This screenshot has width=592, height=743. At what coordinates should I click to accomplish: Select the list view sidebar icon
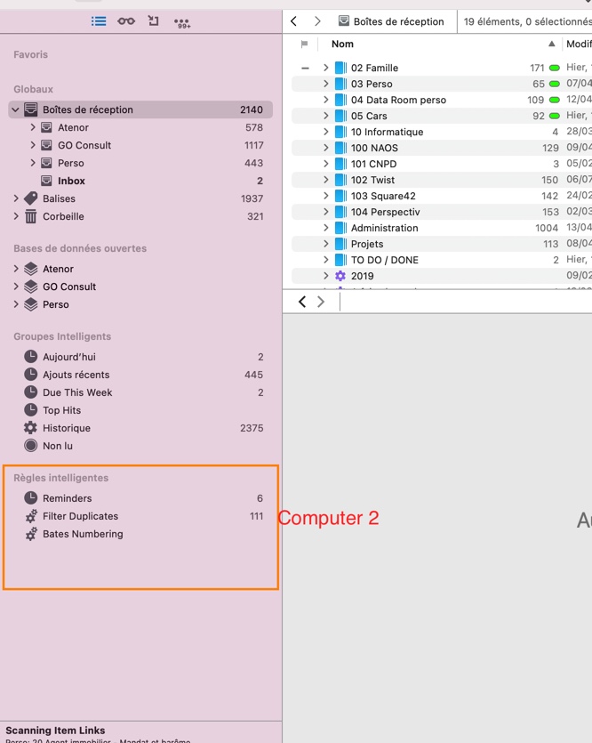(x=99, y=21)
